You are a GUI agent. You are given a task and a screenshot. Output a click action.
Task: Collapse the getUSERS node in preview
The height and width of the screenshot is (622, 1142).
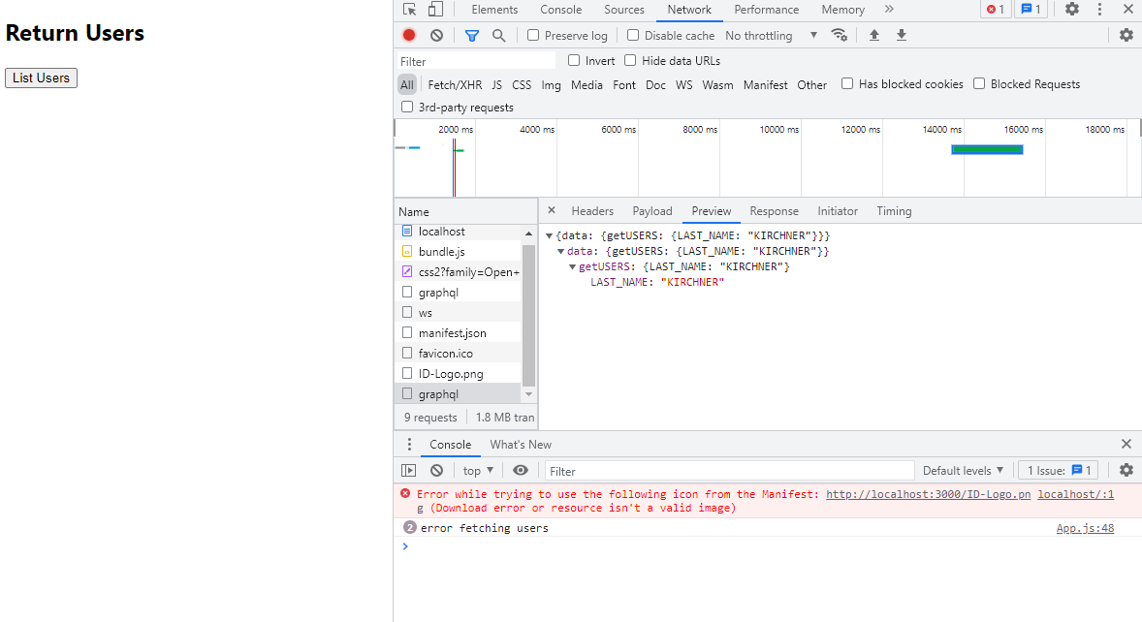coord(573,266)
